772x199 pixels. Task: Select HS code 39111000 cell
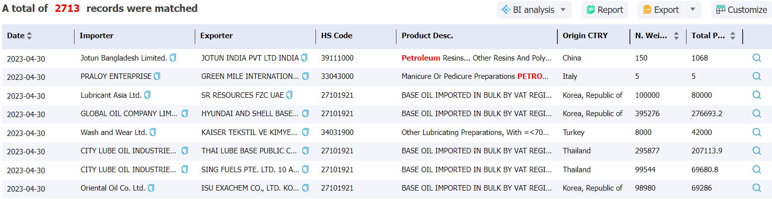click(337, 58)
